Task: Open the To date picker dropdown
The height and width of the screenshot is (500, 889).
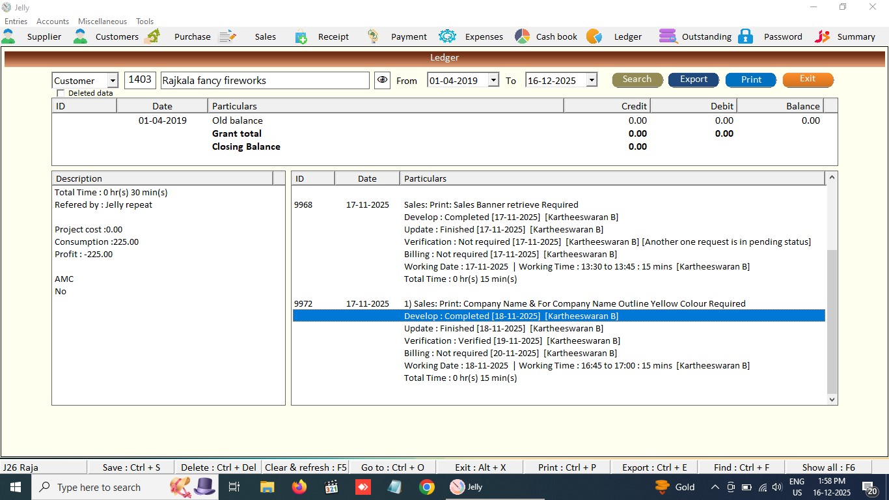Action: (x=592, y=81)
